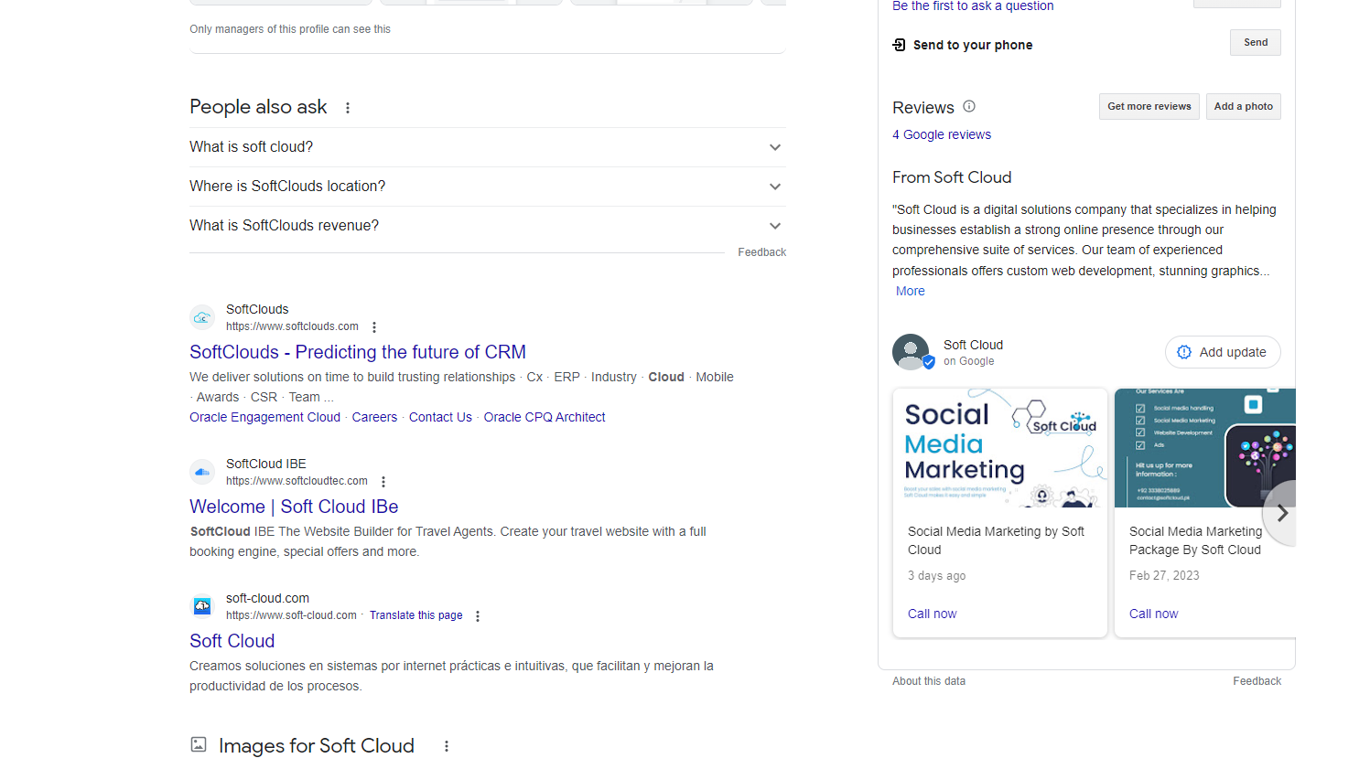Click 'Only managers of this profile can see this'
This screenshot has width=1370, height=769.
(x=290, y=29)
